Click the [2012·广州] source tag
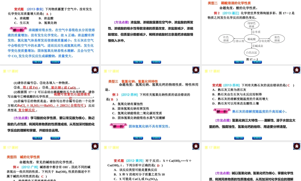 pos(30,167)
